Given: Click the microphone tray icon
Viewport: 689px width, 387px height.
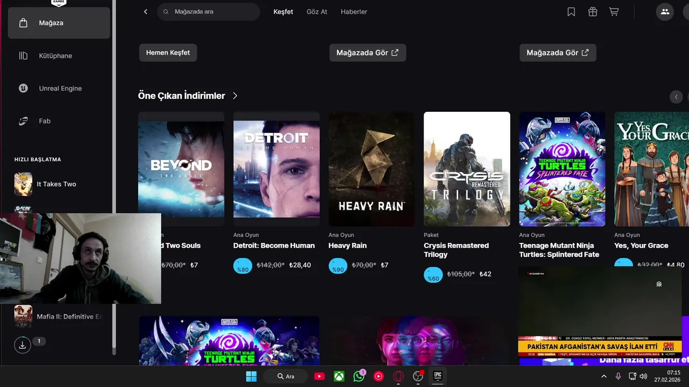Looking at the screenshot, I should (x=618, y=376).
